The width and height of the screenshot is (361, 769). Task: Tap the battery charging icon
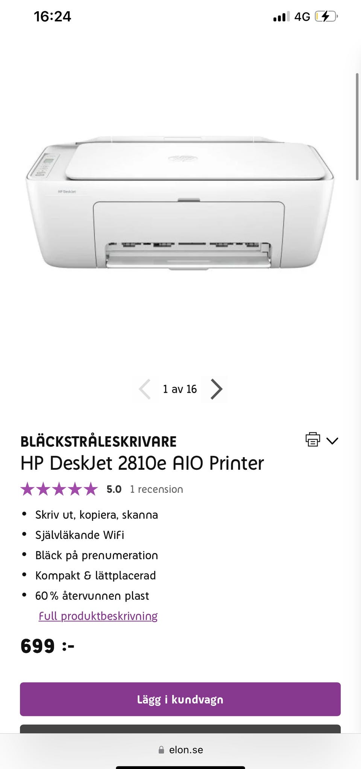pos(326,17)
